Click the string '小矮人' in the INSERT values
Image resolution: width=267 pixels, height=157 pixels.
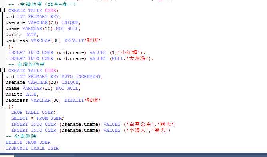[137, 130]
